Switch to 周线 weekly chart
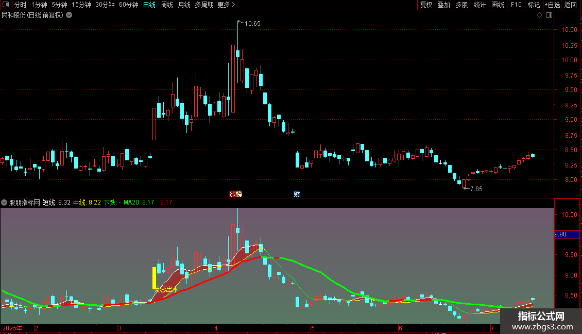 [x=167, y=5]
